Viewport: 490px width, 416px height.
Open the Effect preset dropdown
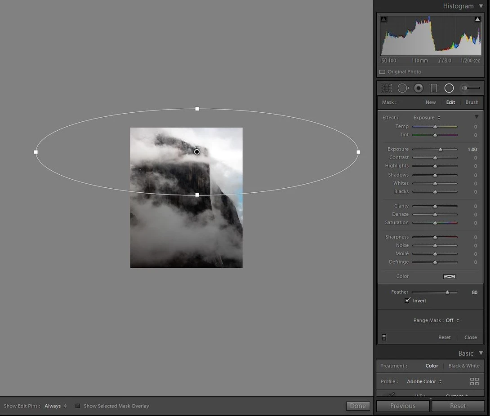click(427, 118)
